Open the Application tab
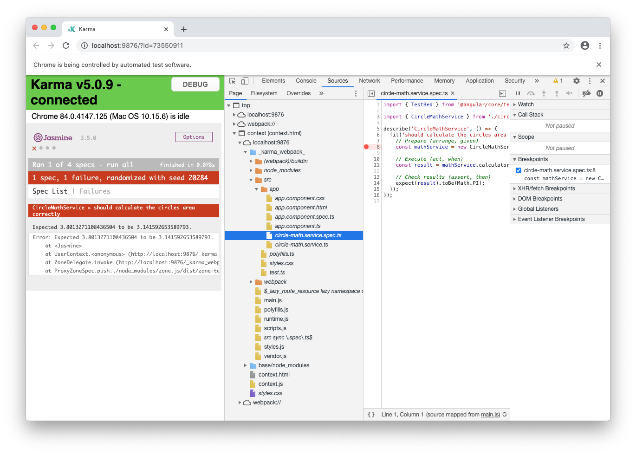Viewport: 636px width, 455px height. tap(480, 81)
